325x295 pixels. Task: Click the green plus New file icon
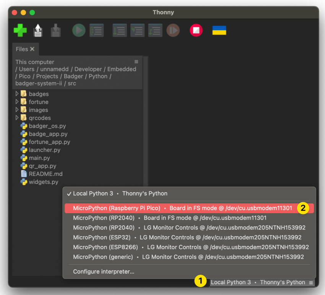pos(20,30)
